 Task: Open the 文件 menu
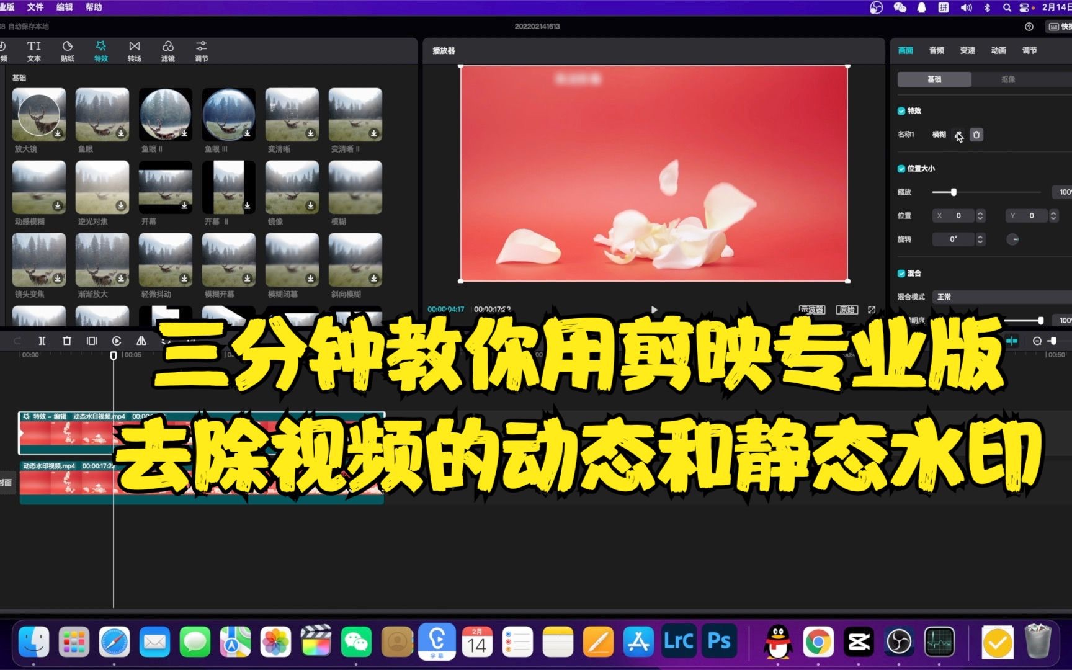pyautogui.click(x=35, y=7)
